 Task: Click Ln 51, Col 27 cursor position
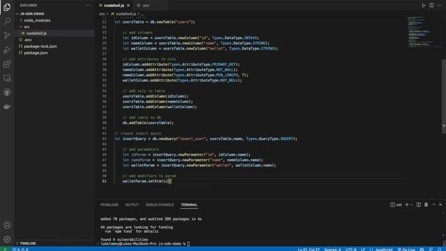pyautogui.click(x=309, y=250)
